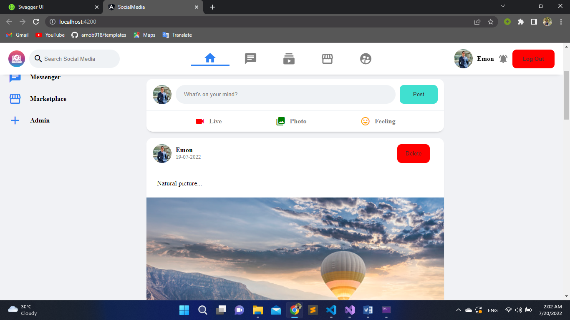
Task: Open a new browser tab
Action: [x=212, y=7]
